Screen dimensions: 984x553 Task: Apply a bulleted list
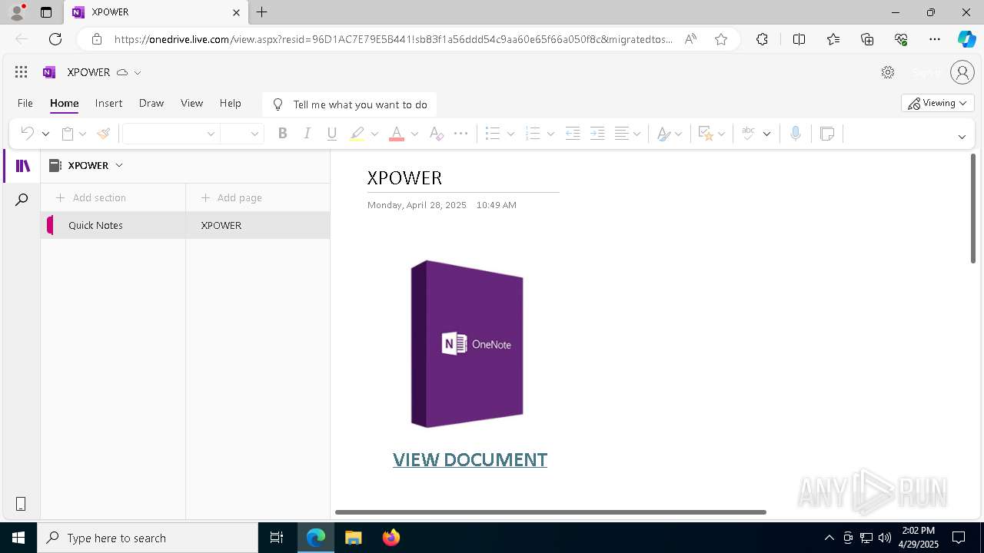493,134
